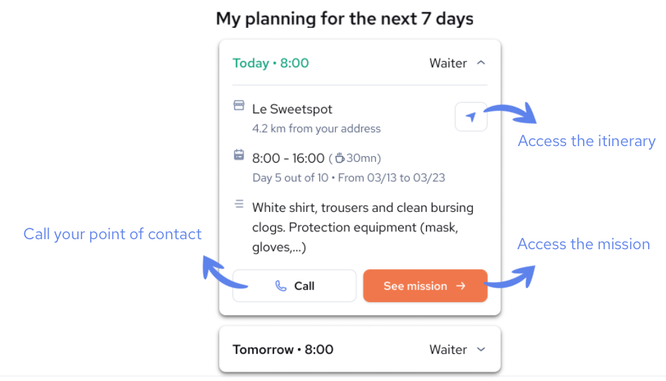Screen dimensions: 666x381
Task: Click the Waiter label in the Tomorrow card
Action: 448,349
